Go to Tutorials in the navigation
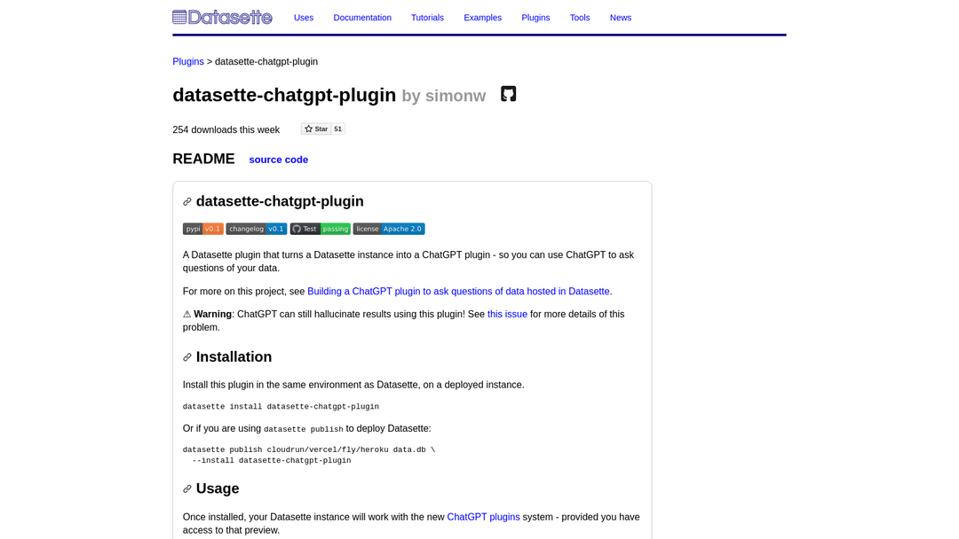The image size is (959, 539). pyautogui.click(x=427, y=18)
